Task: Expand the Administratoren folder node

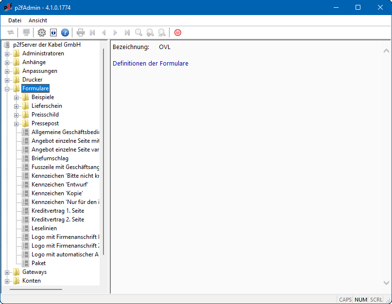Action: (x=7, y=54)
